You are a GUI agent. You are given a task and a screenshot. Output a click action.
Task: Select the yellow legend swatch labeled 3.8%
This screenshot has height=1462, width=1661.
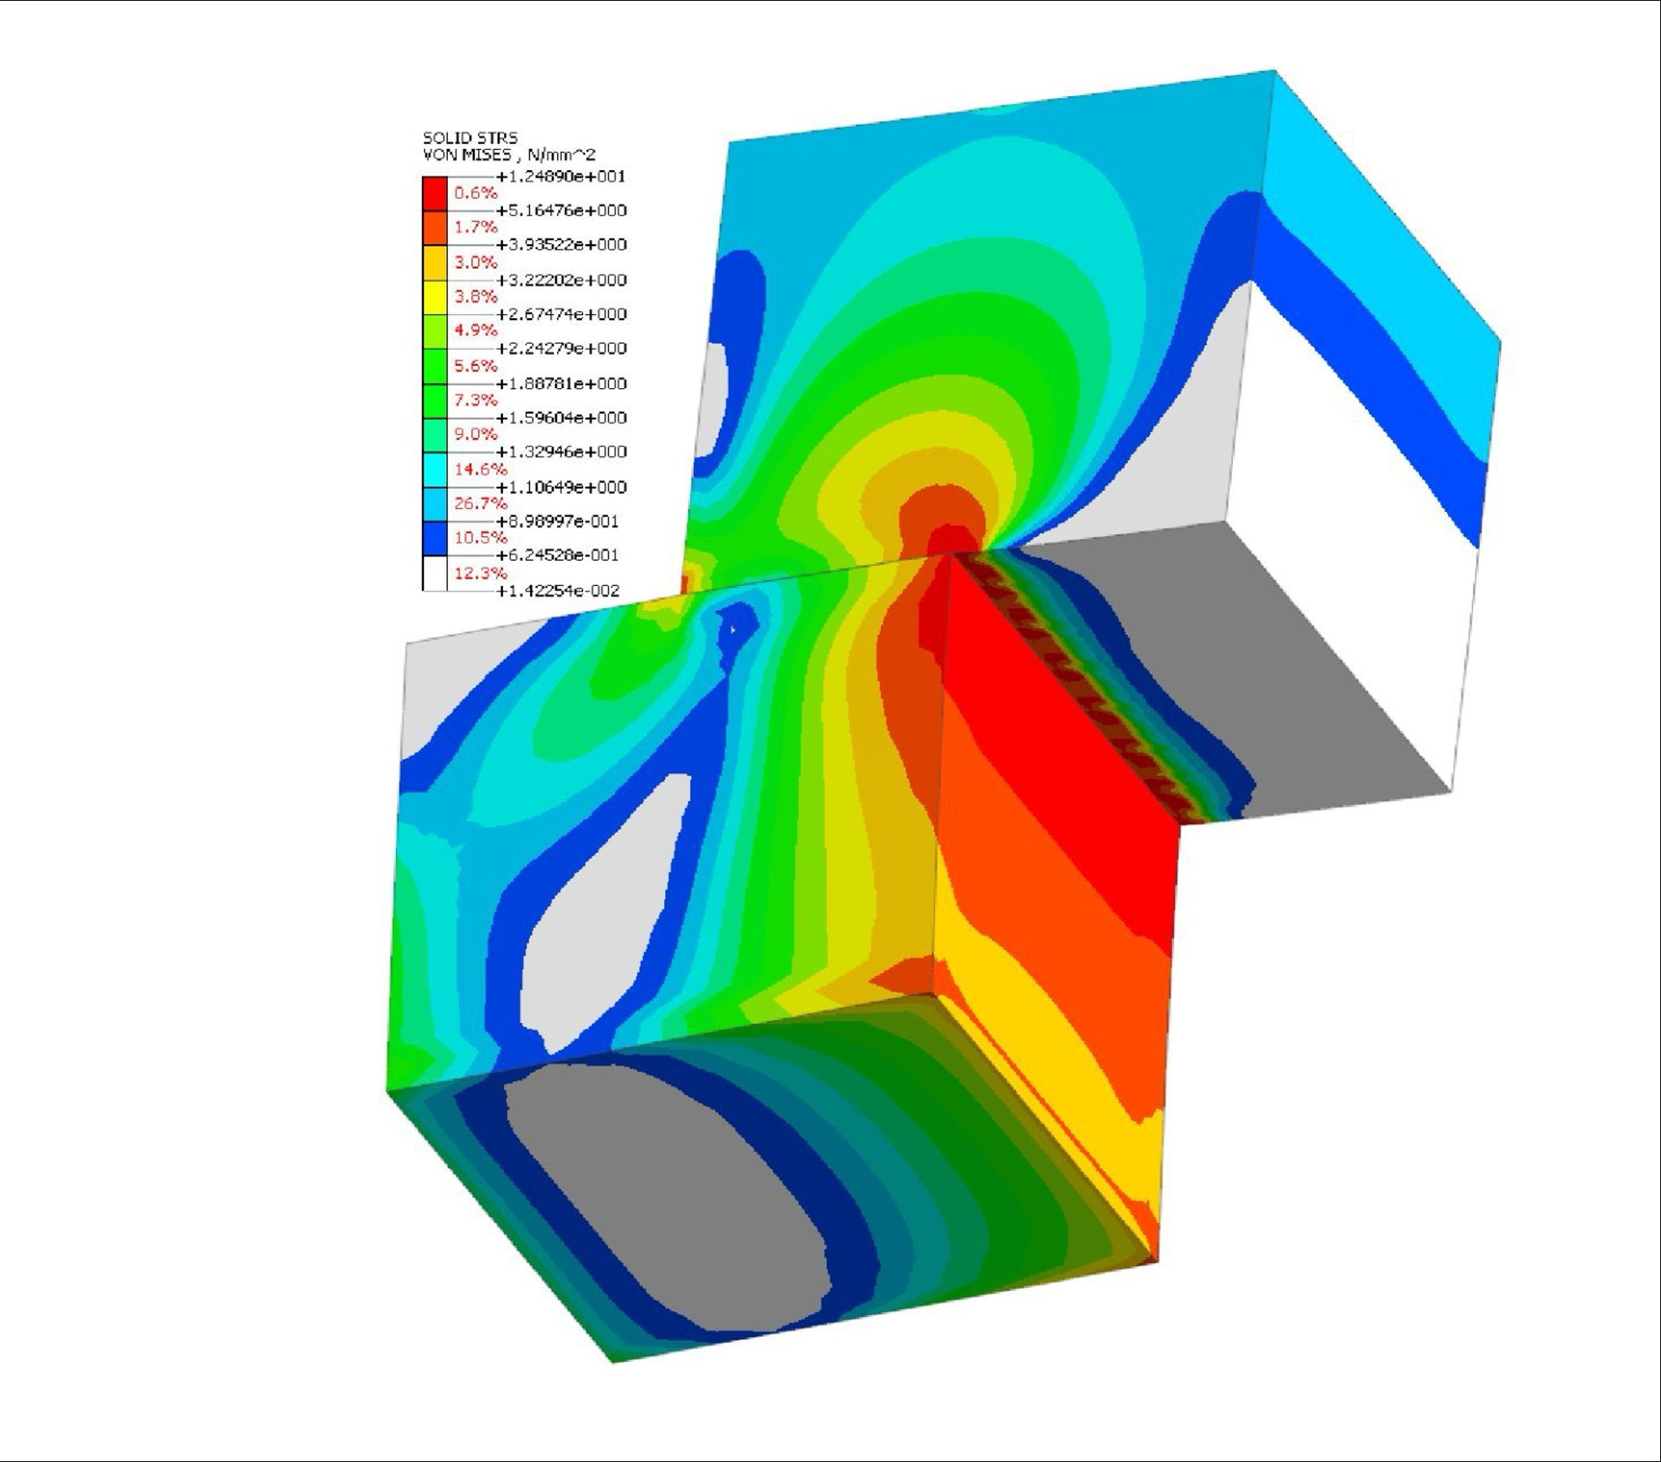point(434,297)
